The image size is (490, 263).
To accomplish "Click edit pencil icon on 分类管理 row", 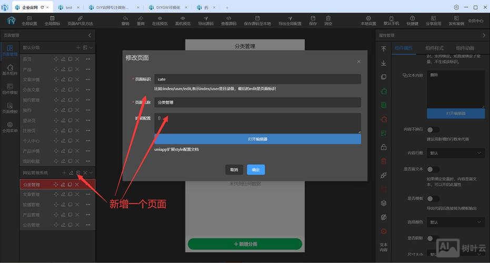I will click(63, 185).
